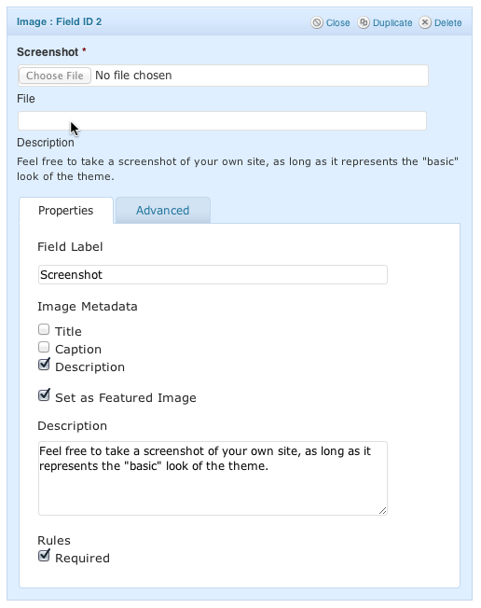Click the Image : Field ID 2 header title
481x608 pixels.
click(59, 21)
